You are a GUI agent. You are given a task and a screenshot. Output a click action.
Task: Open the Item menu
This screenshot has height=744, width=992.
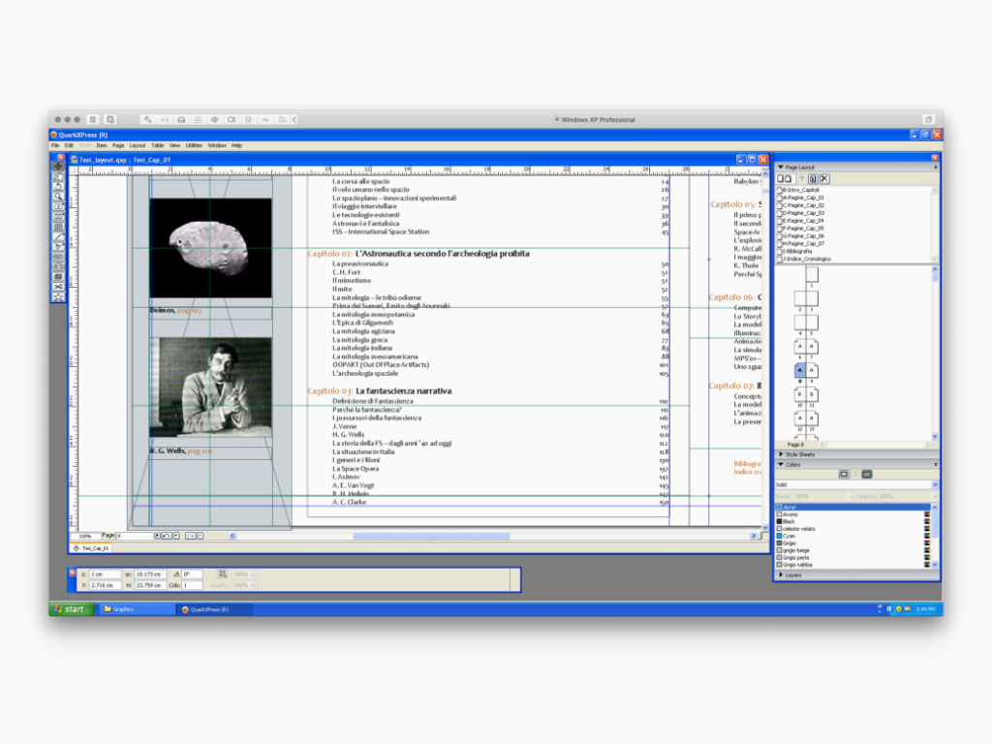coord(101,145)
